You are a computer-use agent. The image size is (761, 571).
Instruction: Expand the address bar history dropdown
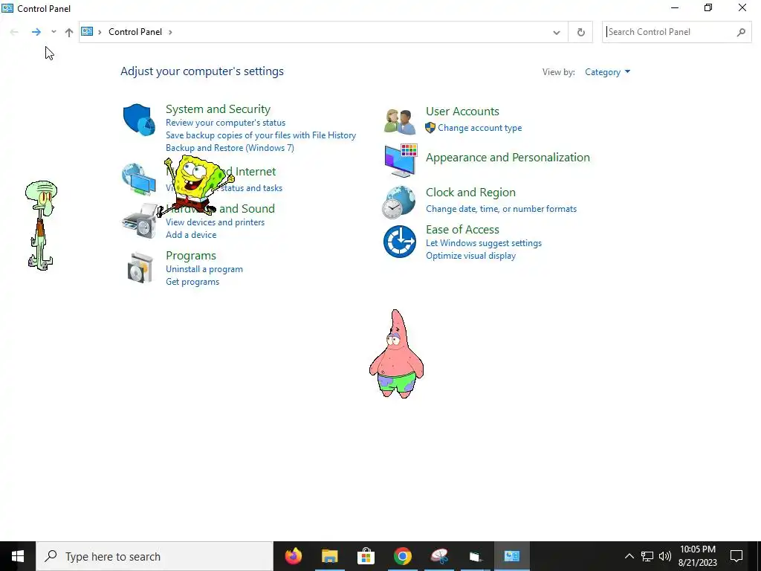556,33
